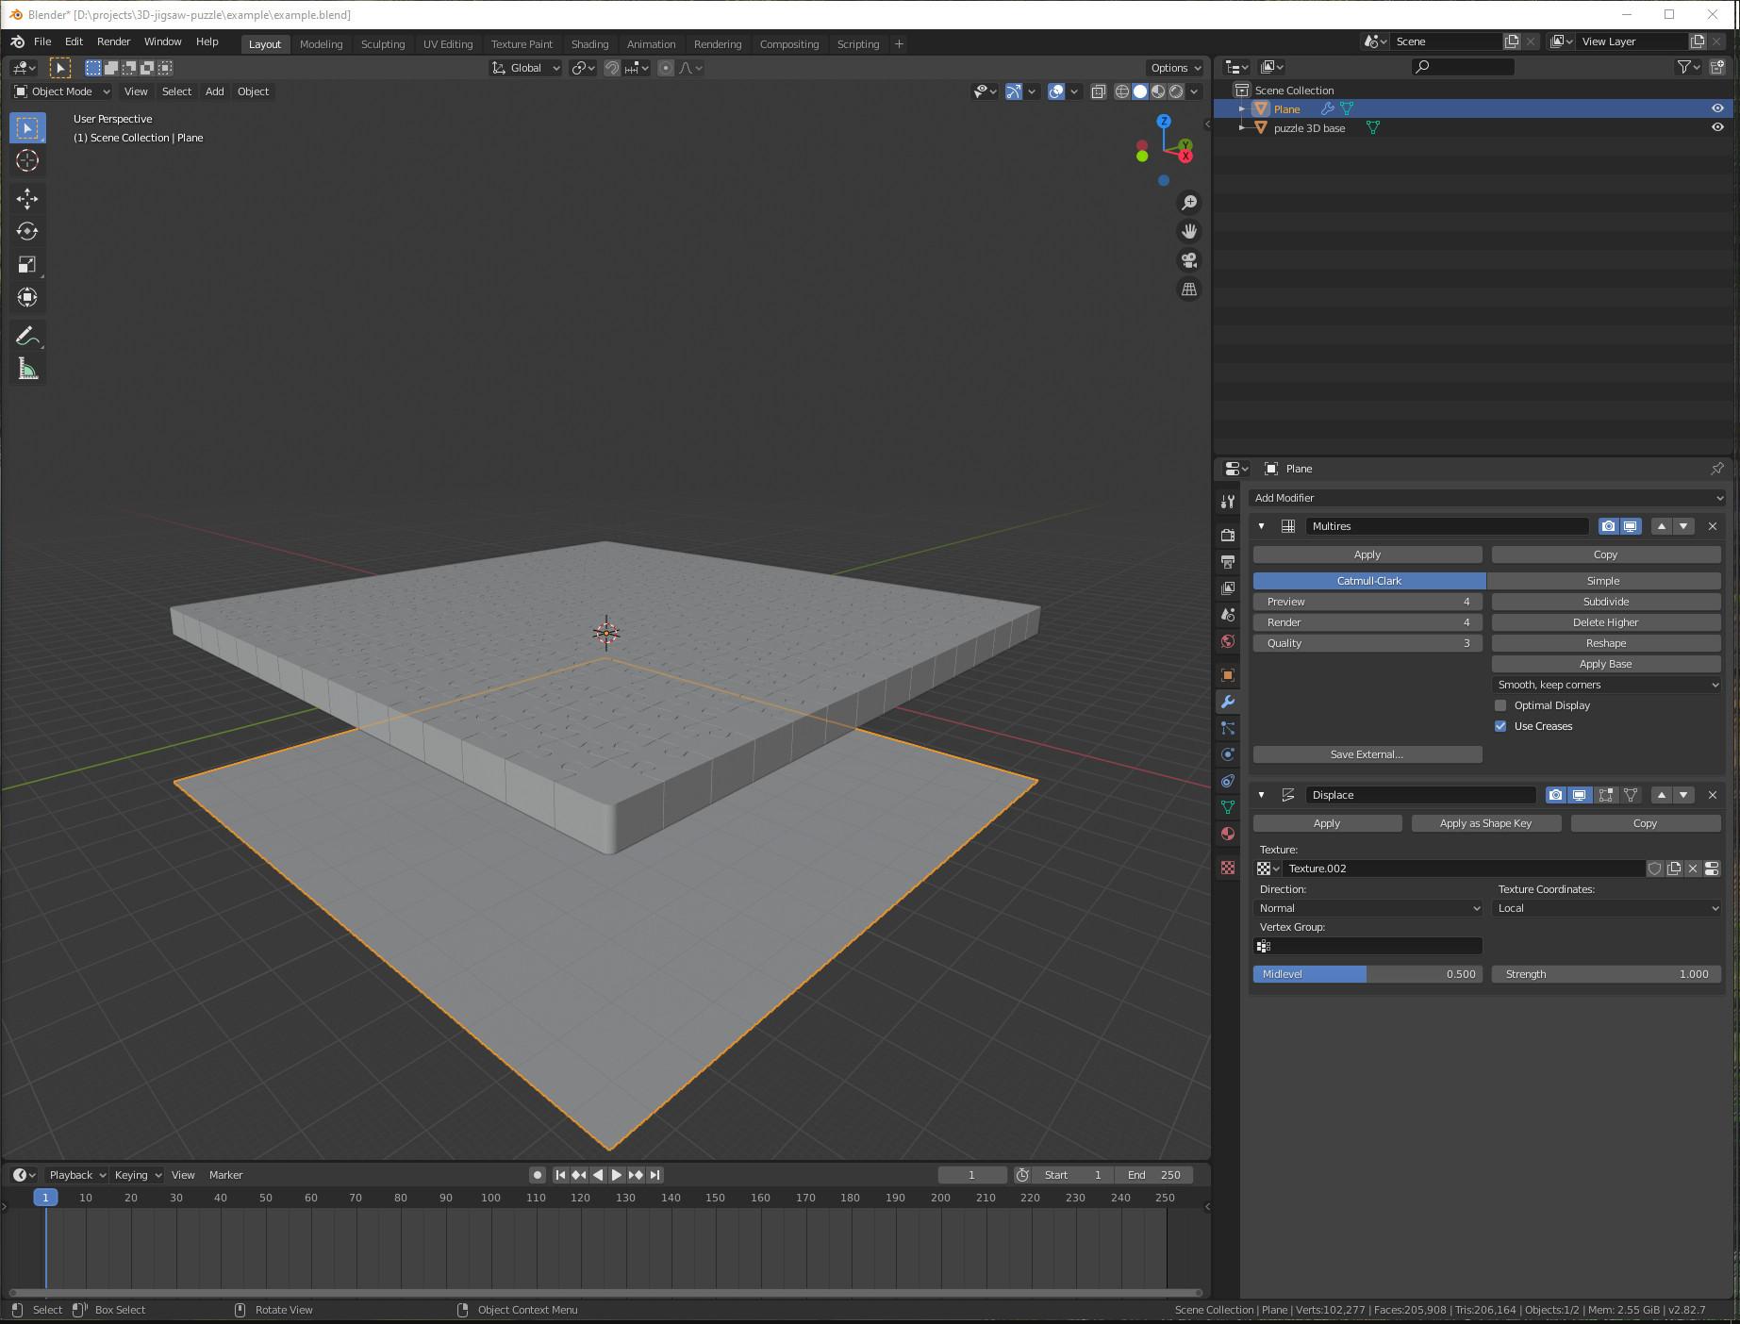Viewport: 1740px width, 1324px height.
Task: Select the Annotate tool
Action: [x=27, y=335]
